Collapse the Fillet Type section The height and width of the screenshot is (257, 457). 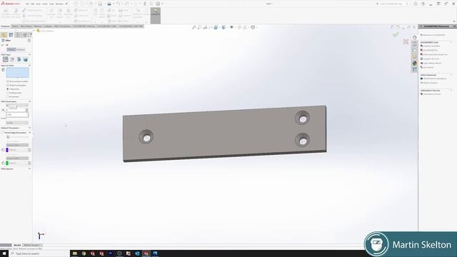tap(29, 54)
